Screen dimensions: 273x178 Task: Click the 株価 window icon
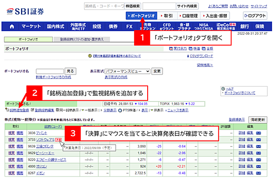pos(191,49)
